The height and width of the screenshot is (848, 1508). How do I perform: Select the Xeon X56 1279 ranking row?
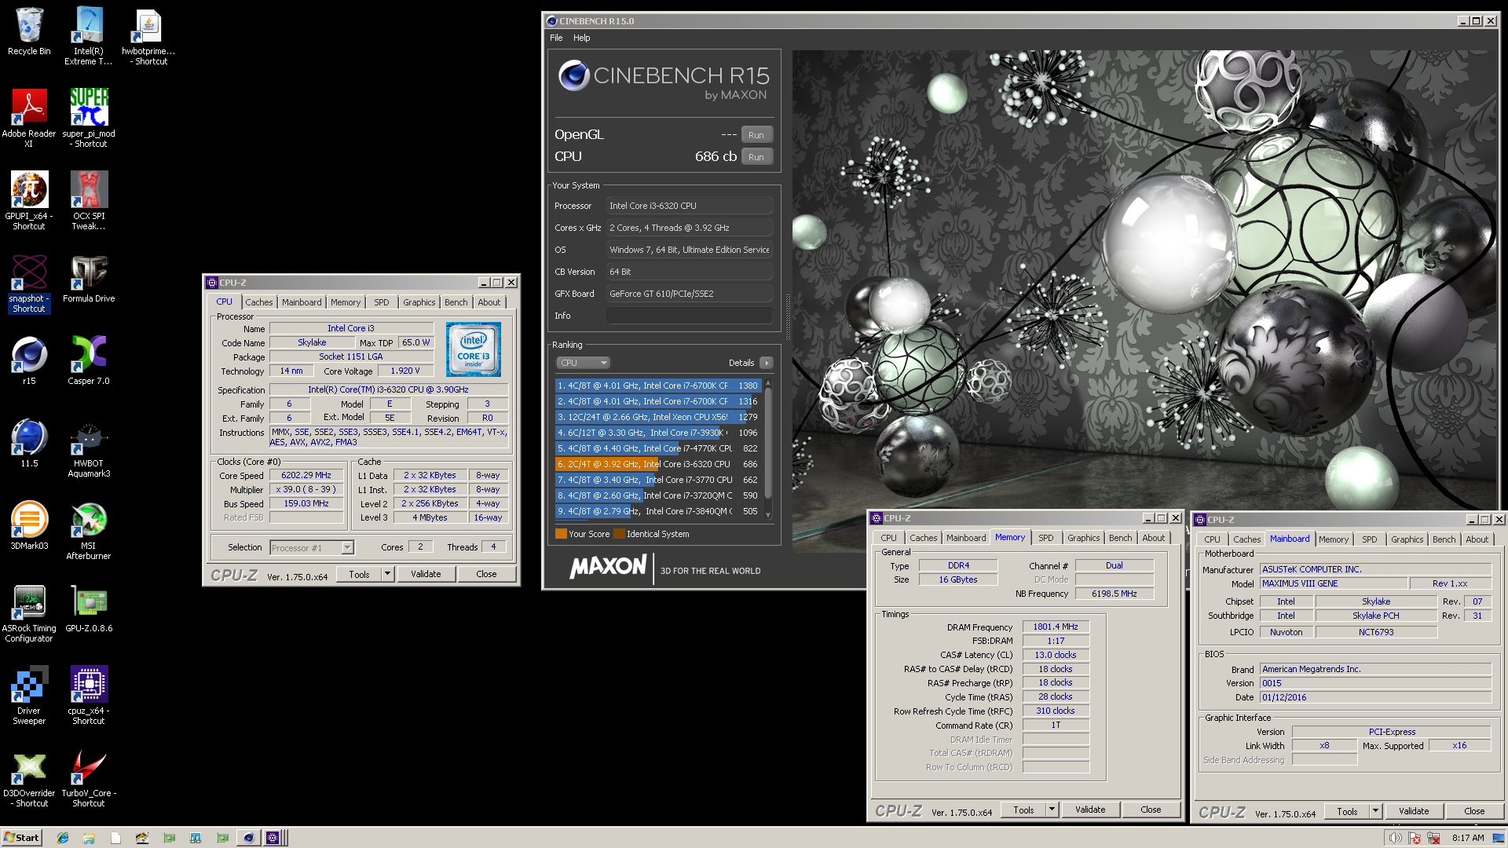coord(657,417)
